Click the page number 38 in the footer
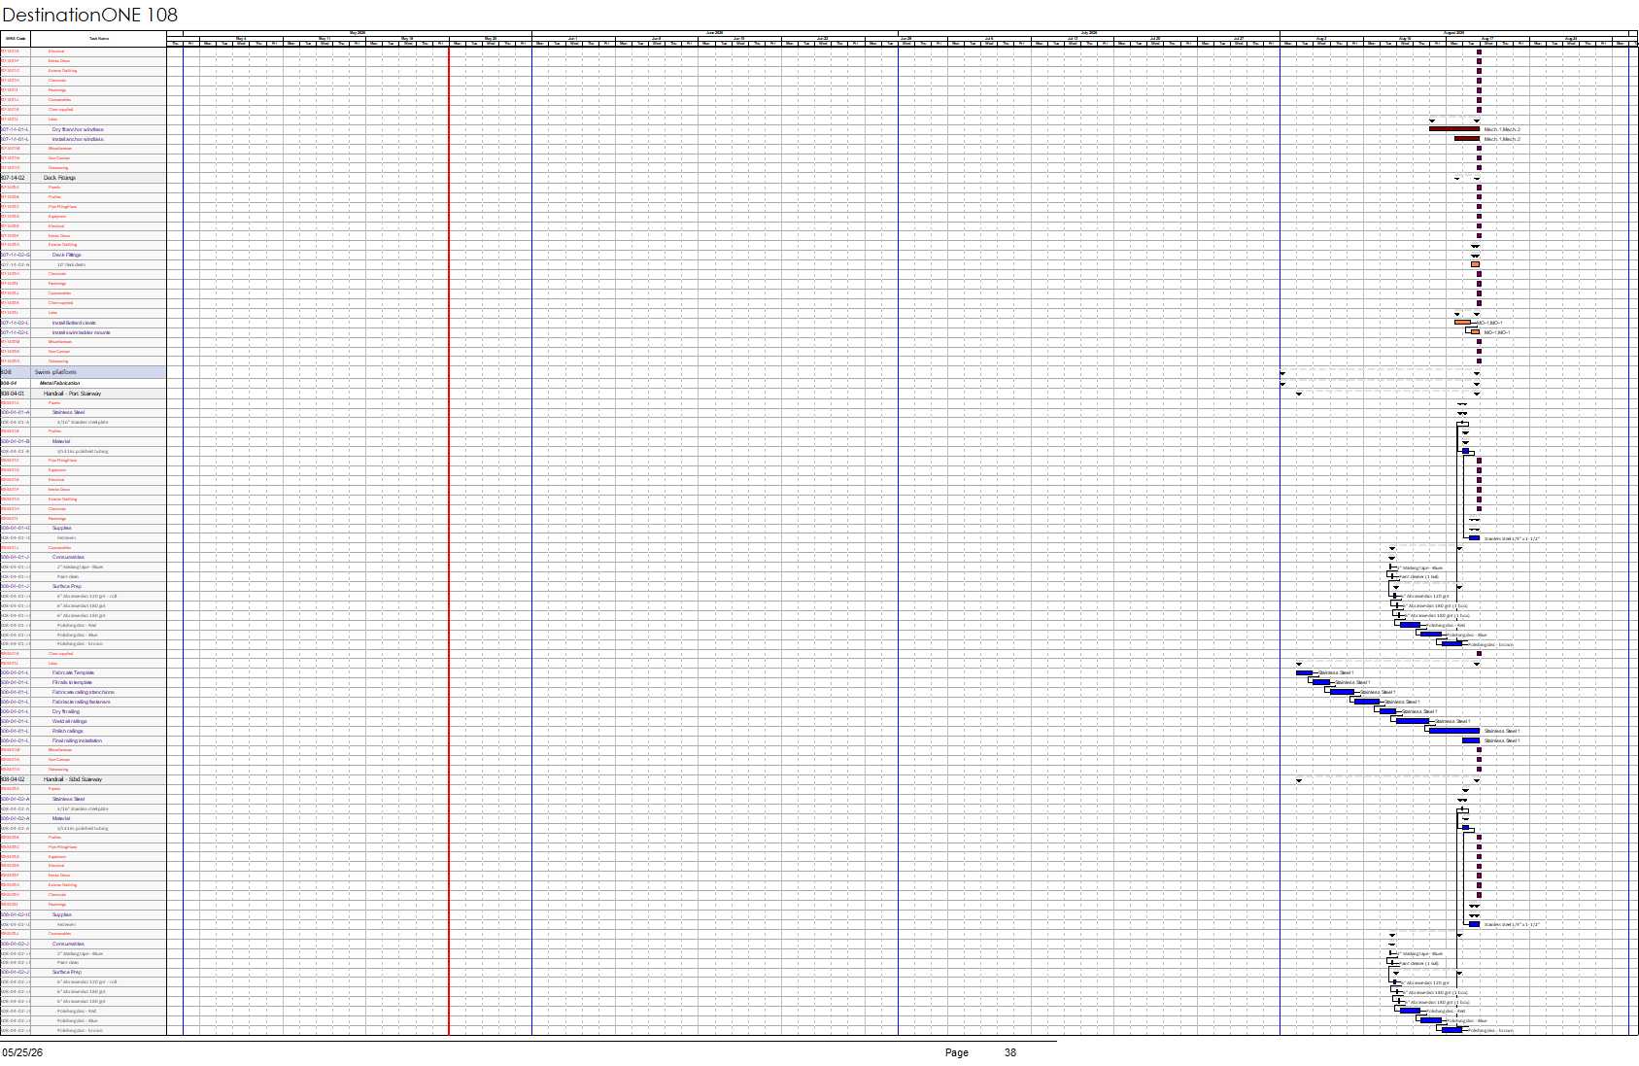The image size is (1639, 1066). (x=1010, y=1052)
